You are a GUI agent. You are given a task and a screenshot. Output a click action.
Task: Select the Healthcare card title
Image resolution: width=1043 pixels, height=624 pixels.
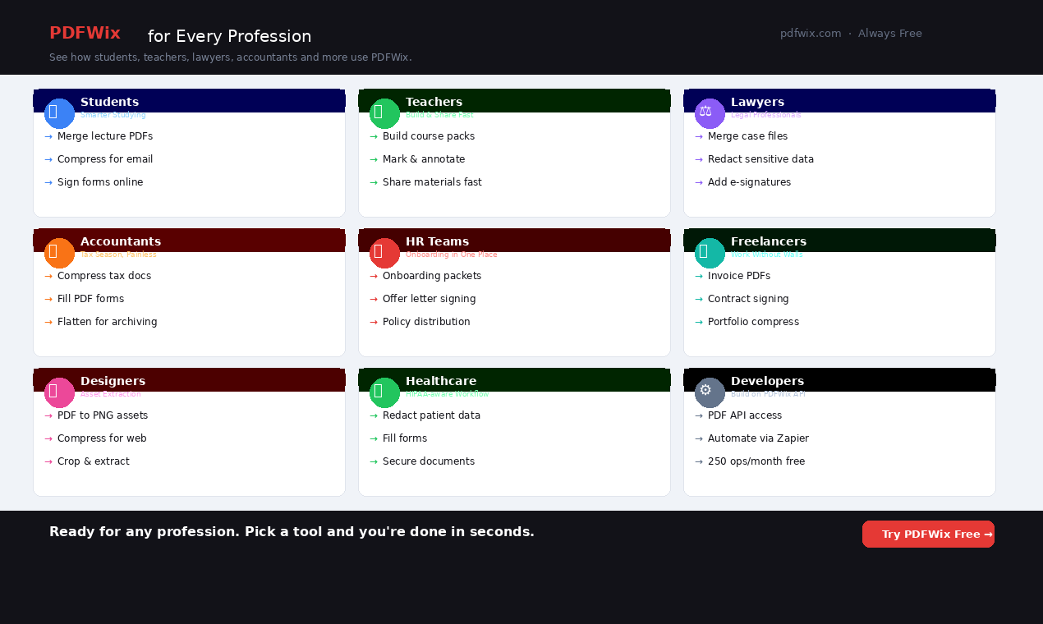441,381
